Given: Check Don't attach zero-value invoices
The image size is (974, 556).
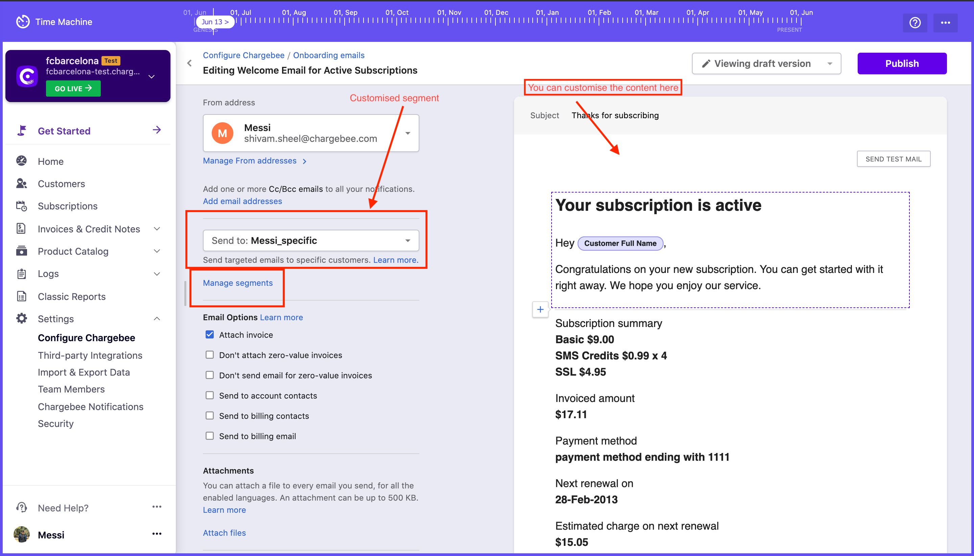Looking at the screenshot, I should 209,355.
